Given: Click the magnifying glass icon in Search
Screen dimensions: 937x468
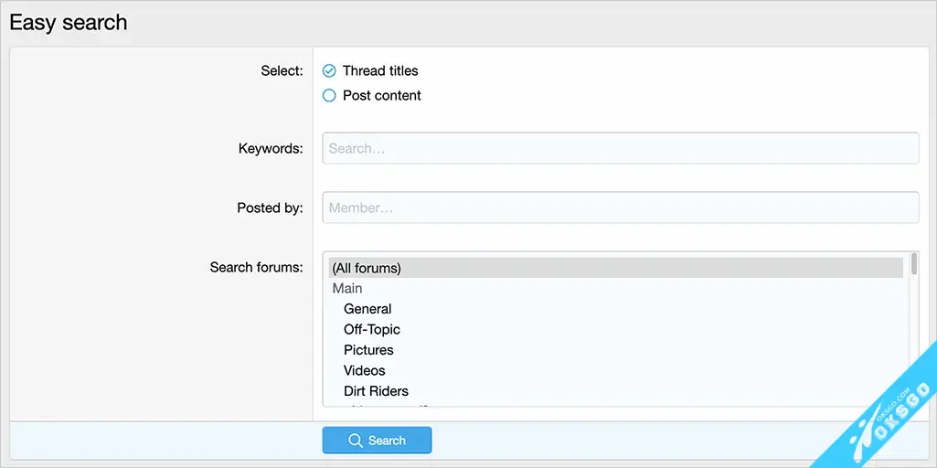Looking at the screenshot, I should [x=356, y=441].
